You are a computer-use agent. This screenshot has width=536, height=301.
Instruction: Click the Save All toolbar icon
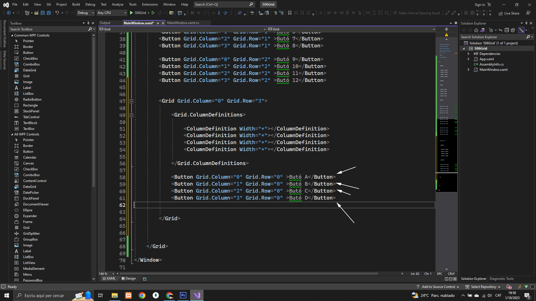(49, 13)
